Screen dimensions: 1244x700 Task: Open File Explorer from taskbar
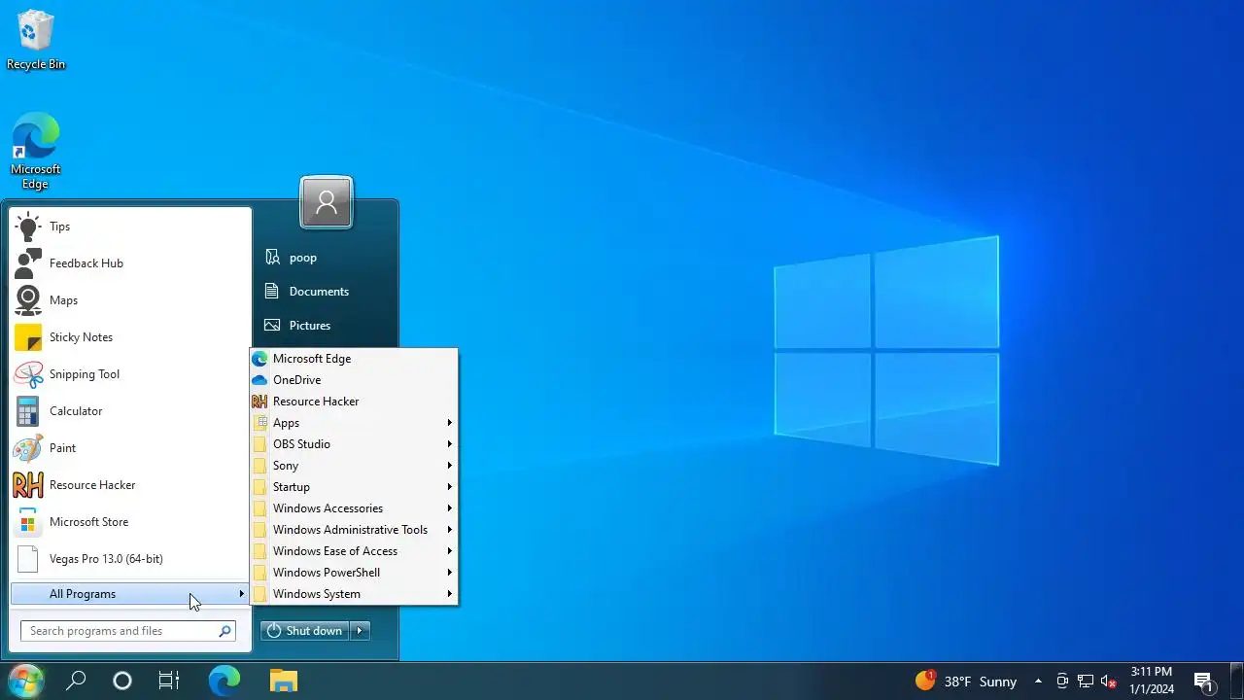pos(283,681)
